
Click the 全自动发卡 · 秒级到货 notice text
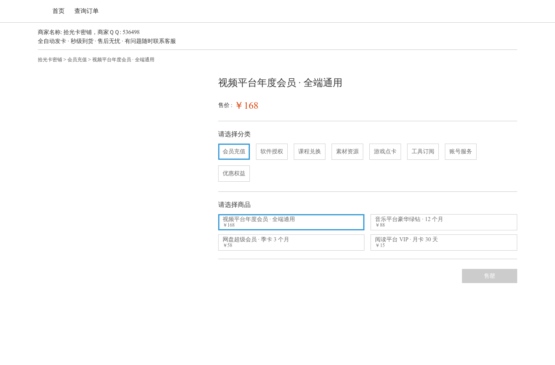pyautogui.click(x=107, y=41)
